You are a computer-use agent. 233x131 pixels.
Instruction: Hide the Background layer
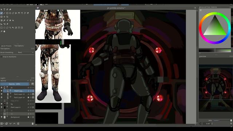tap(1, 117)
